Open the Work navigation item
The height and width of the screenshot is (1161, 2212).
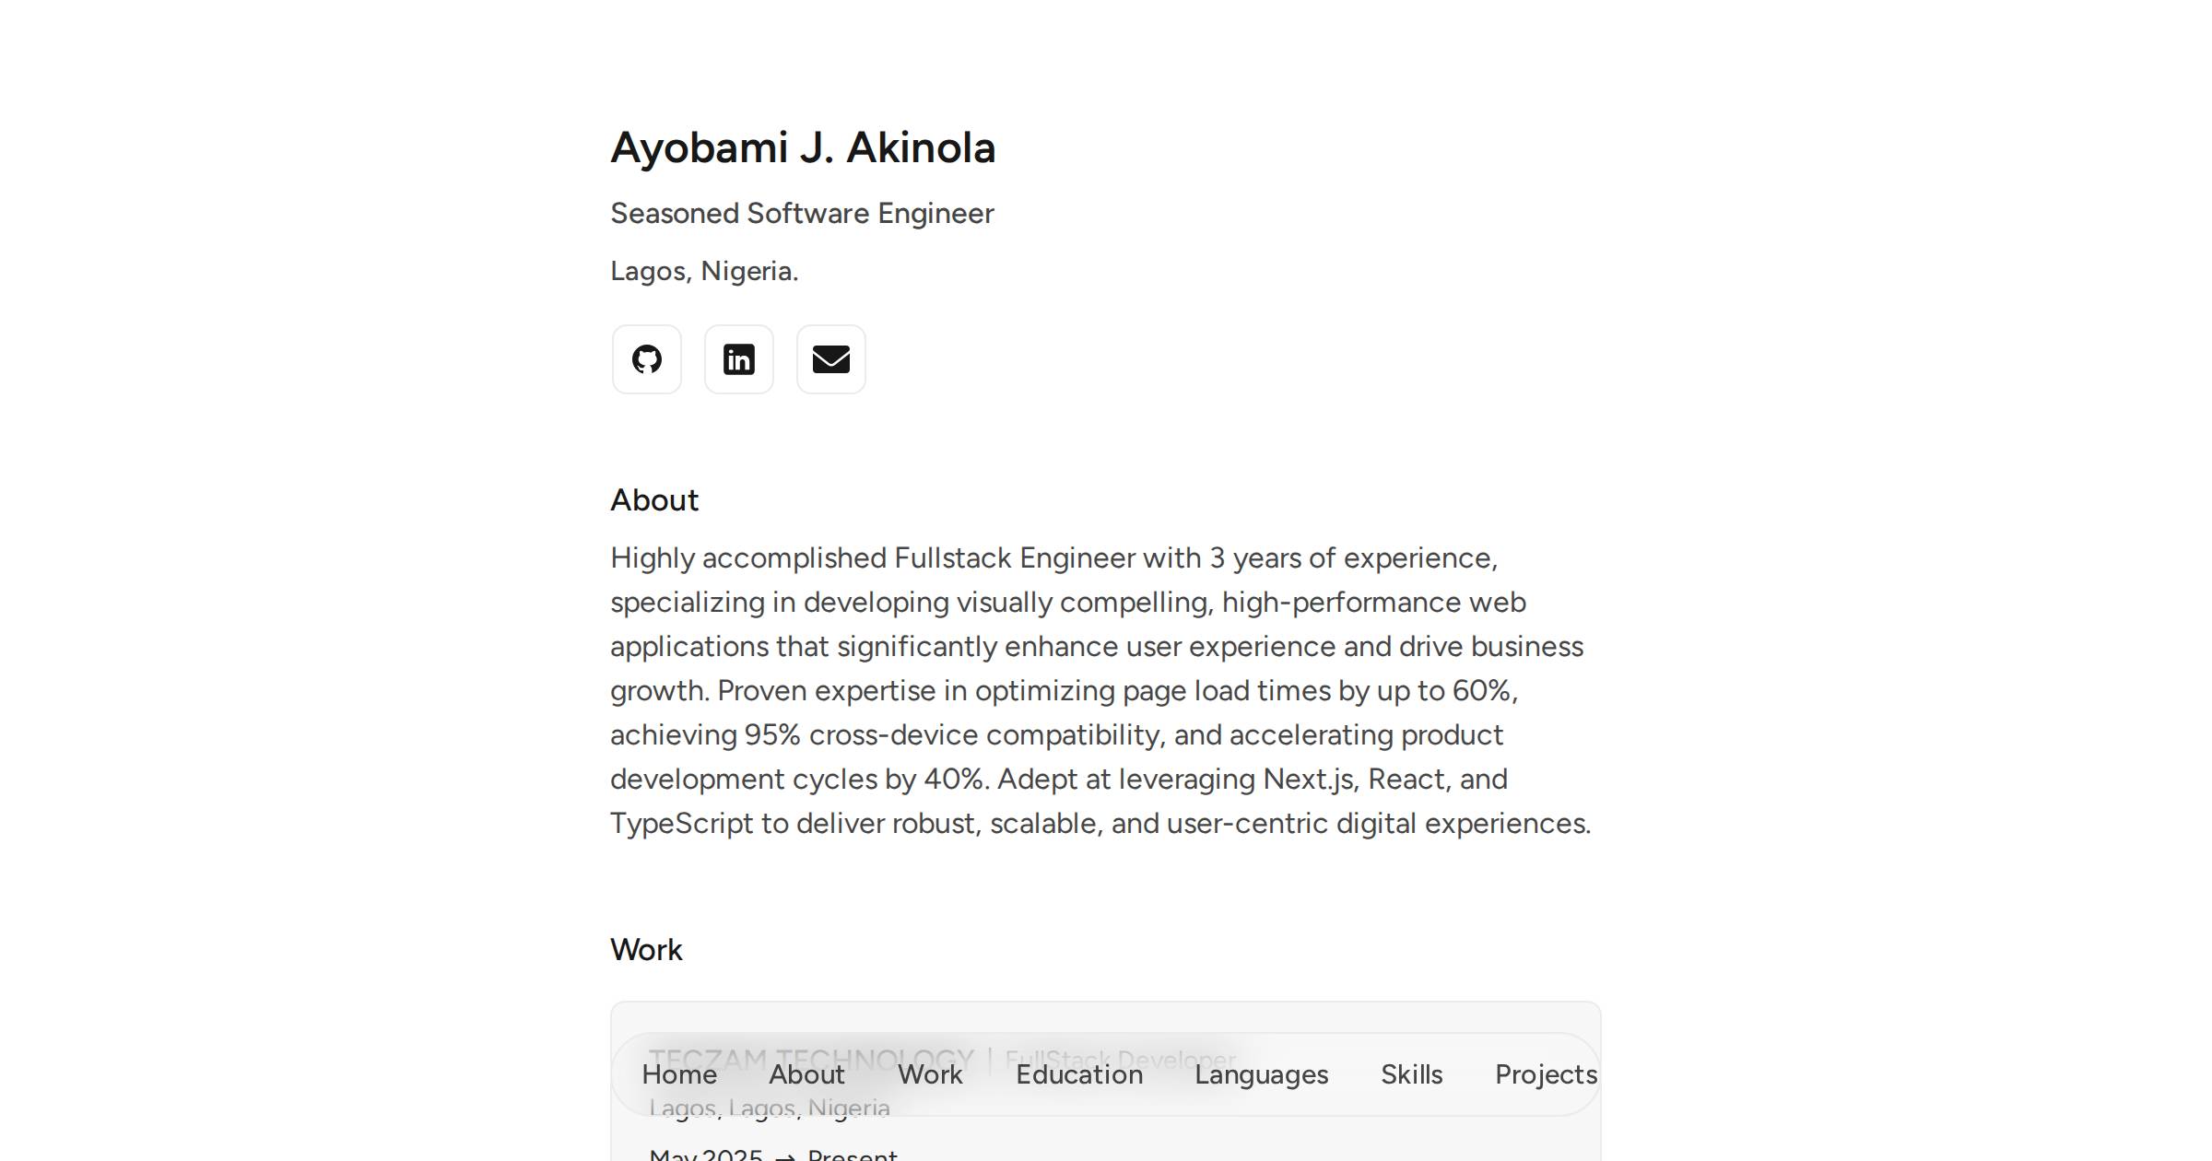click(929, 1074)
